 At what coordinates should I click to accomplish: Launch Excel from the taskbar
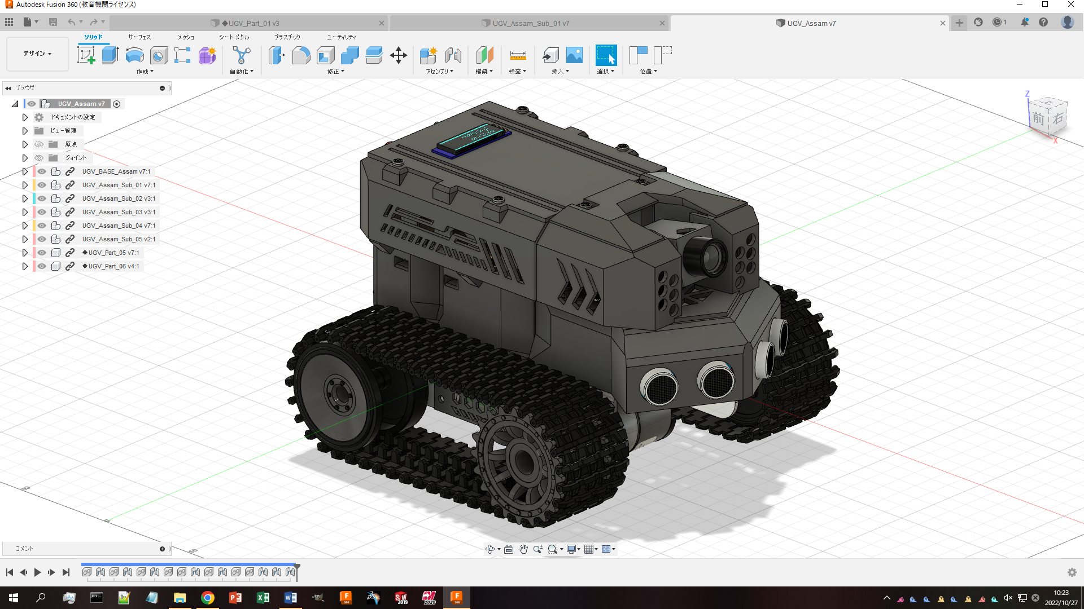click(263, 598)
